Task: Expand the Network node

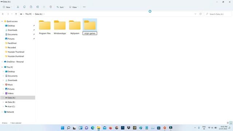Action: pyautogui.click(x=2, y=112)
